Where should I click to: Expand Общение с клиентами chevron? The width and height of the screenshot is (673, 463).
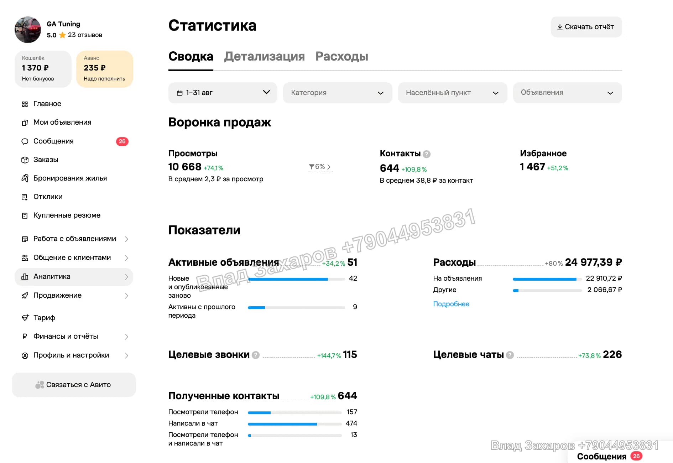tap(126, 258)
